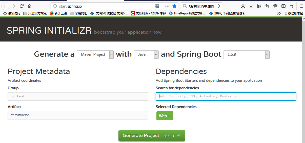
Task: Open the FineReport帮助文档 bookmark
Action: 187,13
